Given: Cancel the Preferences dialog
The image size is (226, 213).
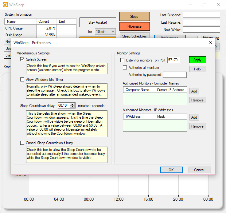Looking at the screenshot, I should tap(199, 170).
